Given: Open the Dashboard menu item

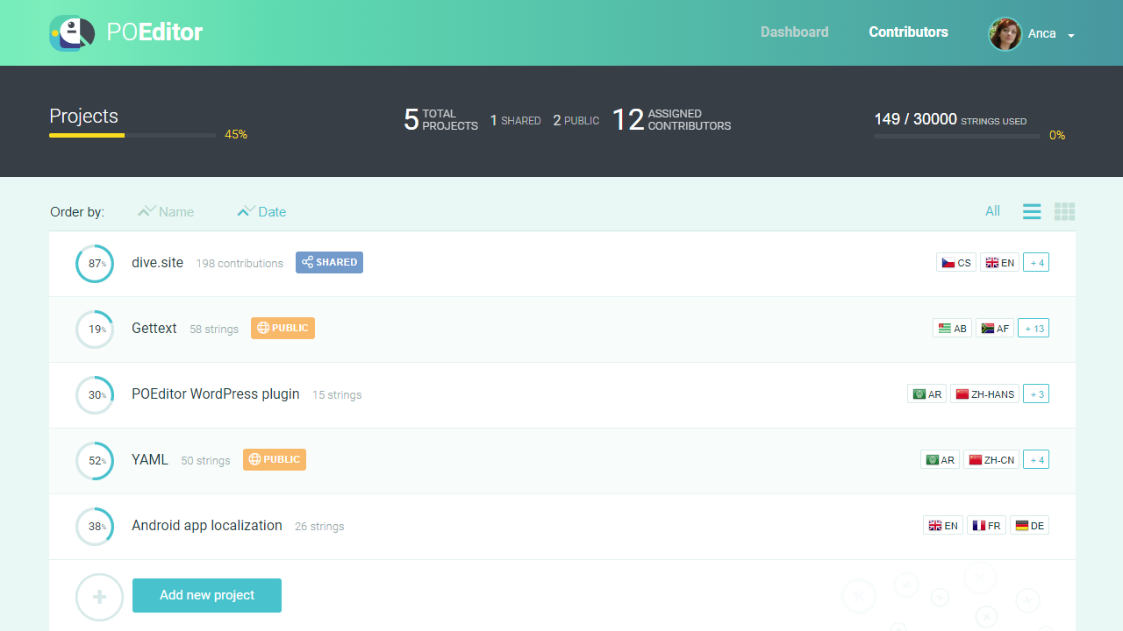Looking at the screenshot, I should click(794, 32).
